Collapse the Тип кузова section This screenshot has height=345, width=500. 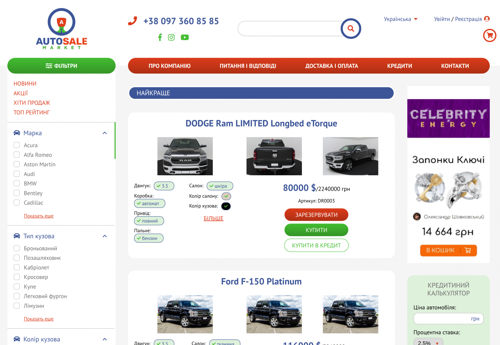(105, 236)
